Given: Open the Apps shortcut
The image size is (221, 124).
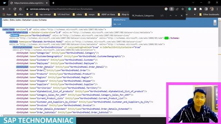Looking at the screenshot, I should coord(7,14).
